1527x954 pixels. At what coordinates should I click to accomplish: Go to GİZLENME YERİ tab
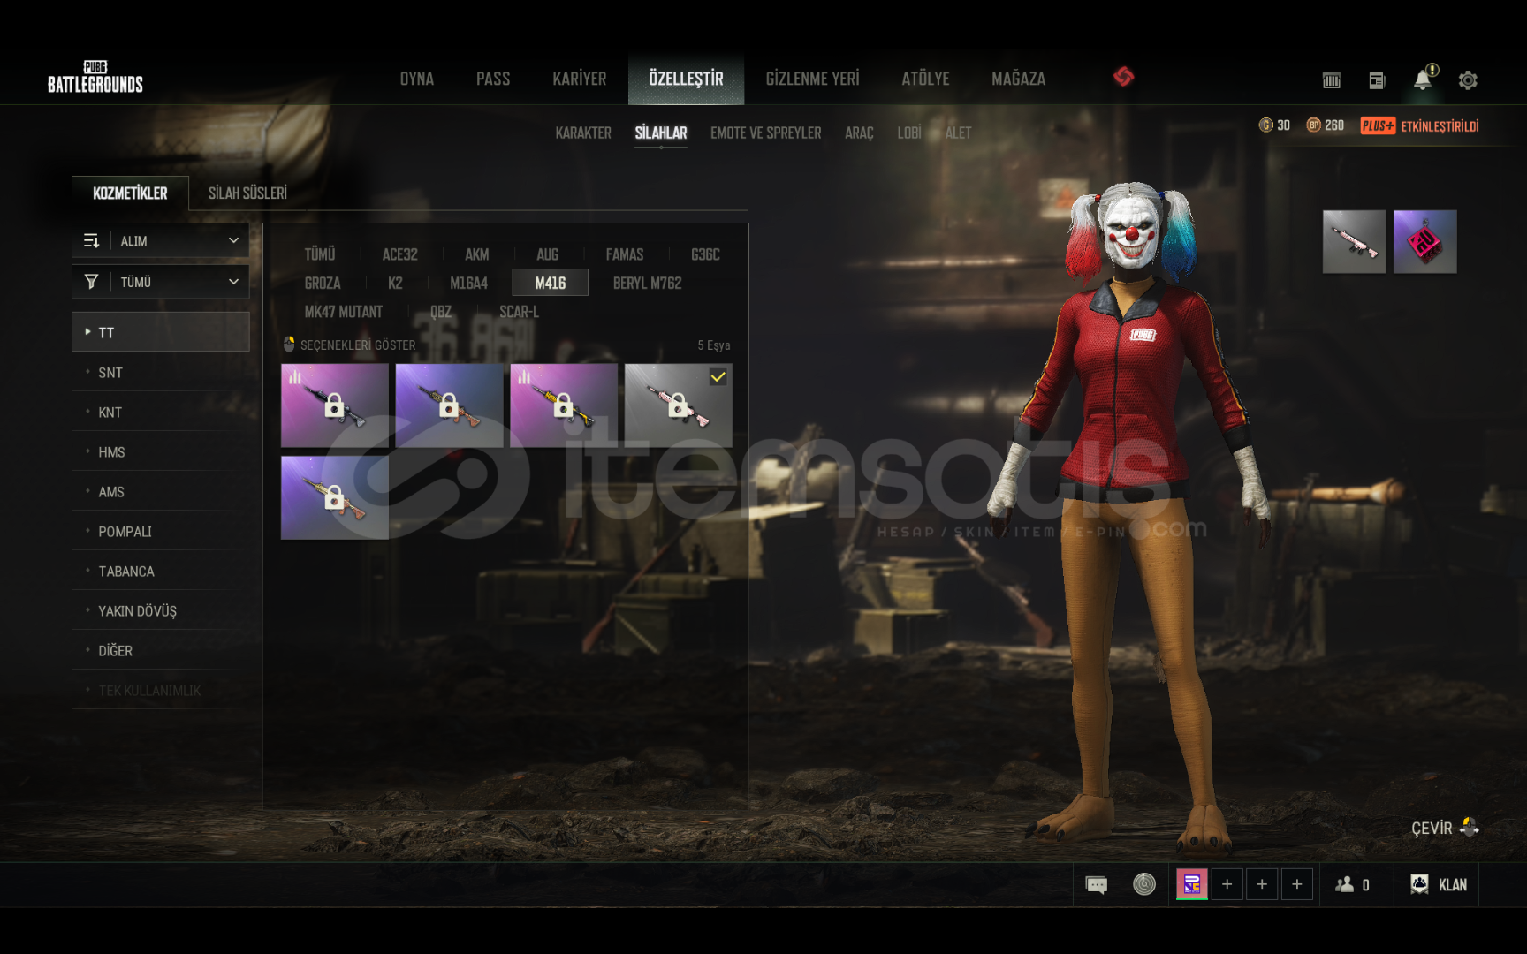coord(812,79)
